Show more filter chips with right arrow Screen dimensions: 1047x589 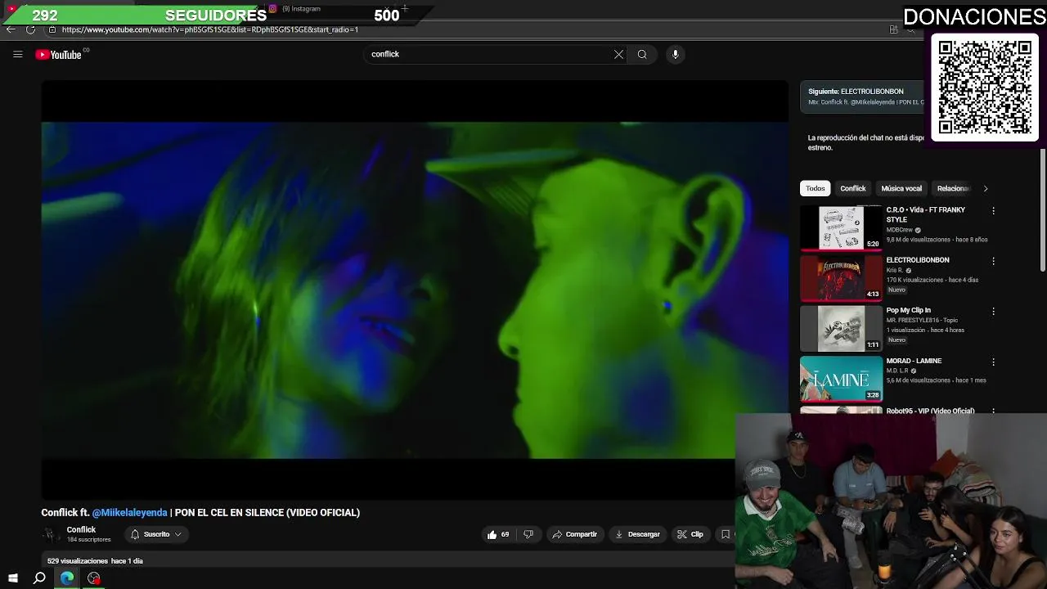985,188
